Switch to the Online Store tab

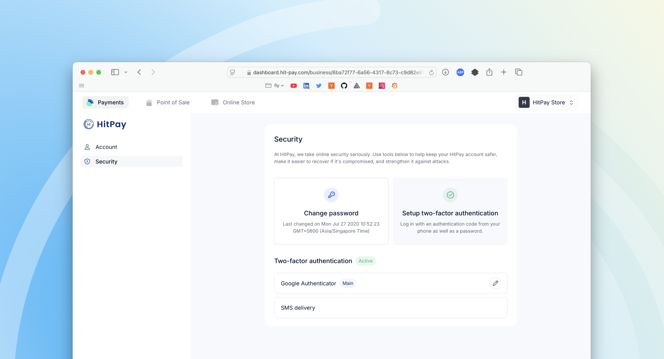tap(233, 103)
